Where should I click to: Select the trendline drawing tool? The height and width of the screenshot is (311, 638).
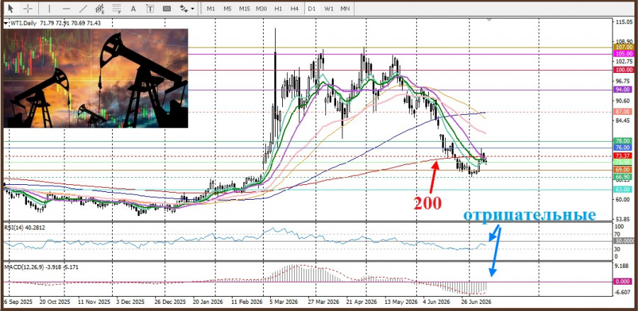(83, 8)
